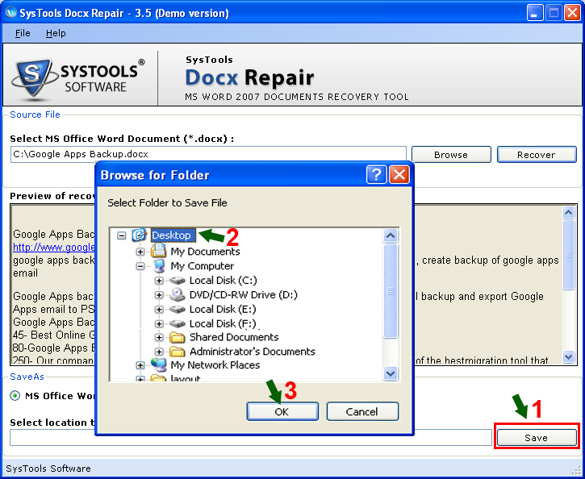This screenshot has height=479, width=585.
Task: Click the Administrator's Documents folder icon
Action: 178,352
